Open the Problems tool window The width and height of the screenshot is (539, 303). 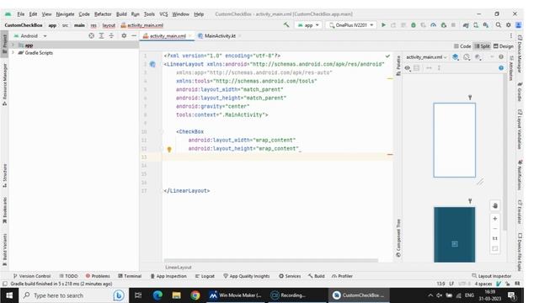[98, 276]
